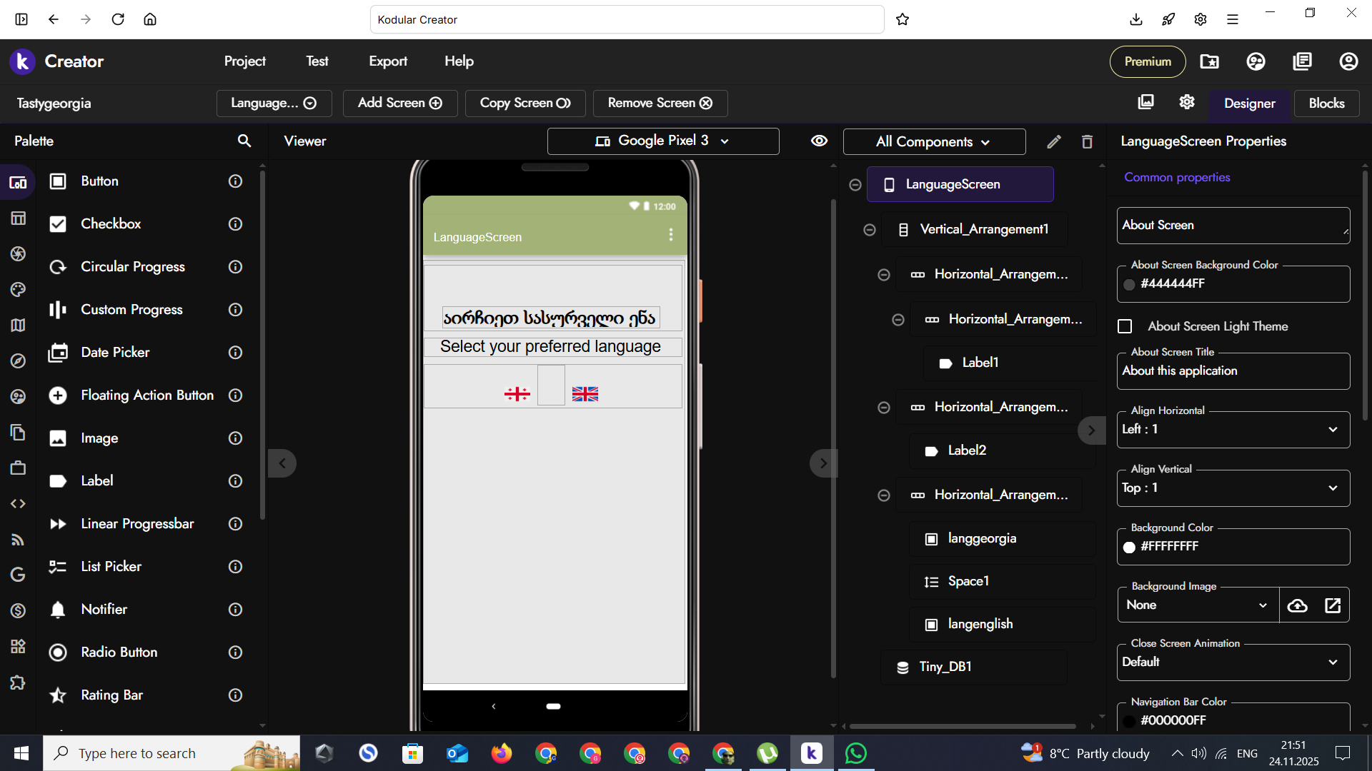
Task: Switch to the Blocks tab
Action: (1326, 103)
